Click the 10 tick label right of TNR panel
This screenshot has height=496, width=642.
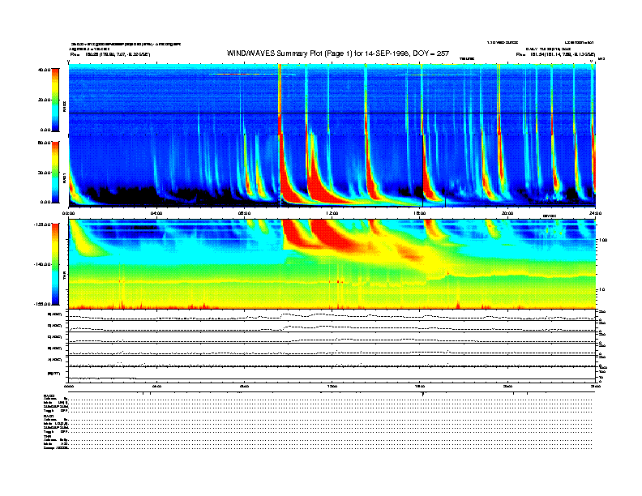click(601, 290)
